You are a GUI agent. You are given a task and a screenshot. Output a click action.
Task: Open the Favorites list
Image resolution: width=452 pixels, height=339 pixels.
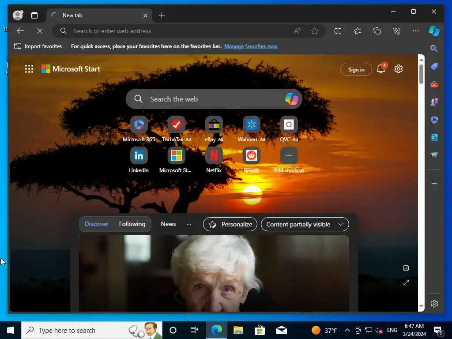[358, 31]
